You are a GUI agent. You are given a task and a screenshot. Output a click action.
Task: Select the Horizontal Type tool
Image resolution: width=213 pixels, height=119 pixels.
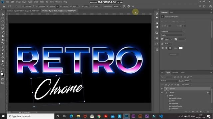[3, 47]
